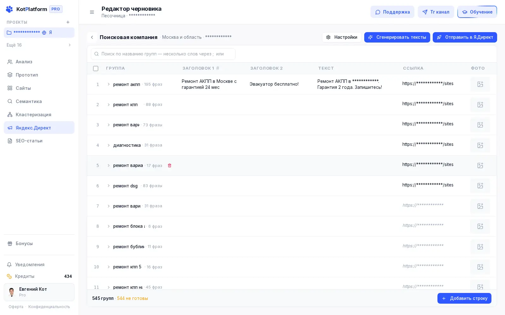
Task: Add photo for the ремонт dsg row
Action: click(x=480, y=186)
